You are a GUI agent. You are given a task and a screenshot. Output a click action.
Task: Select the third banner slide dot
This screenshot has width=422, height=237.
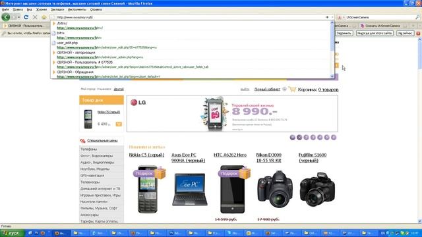click(306, 138)
